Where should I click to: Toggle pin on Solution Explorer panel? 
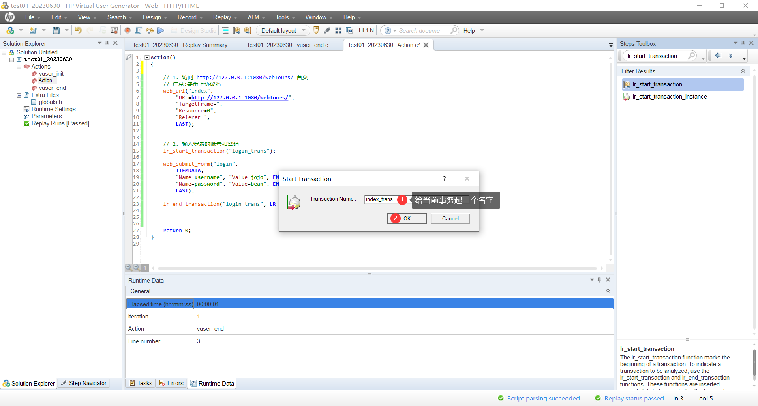107,43
